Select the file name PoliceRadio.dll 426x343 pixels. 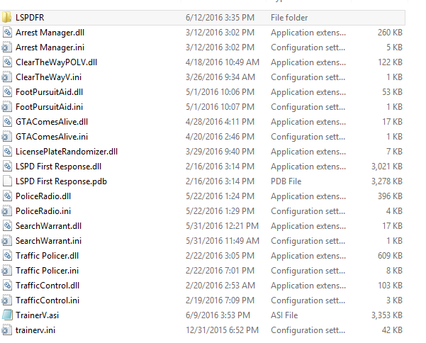43,196
